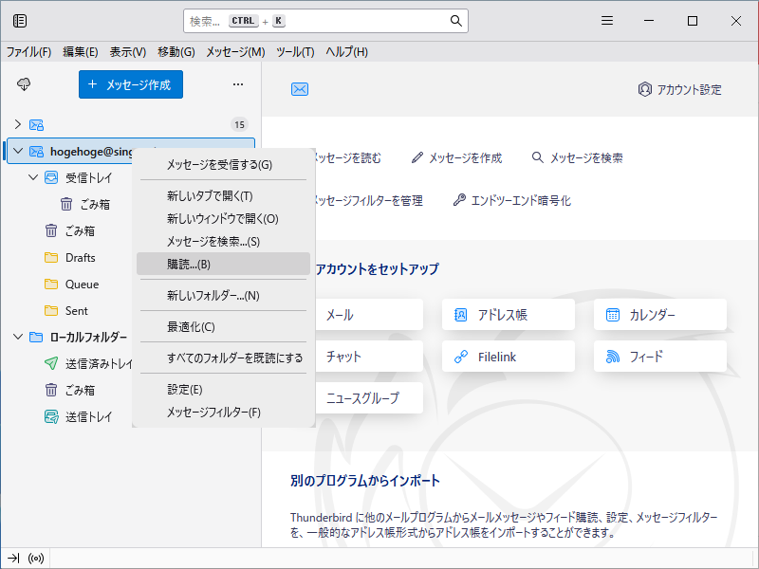Open the folder pane options ellipsis
Viewport: 759px width, 569px height.
coord(238,84)
